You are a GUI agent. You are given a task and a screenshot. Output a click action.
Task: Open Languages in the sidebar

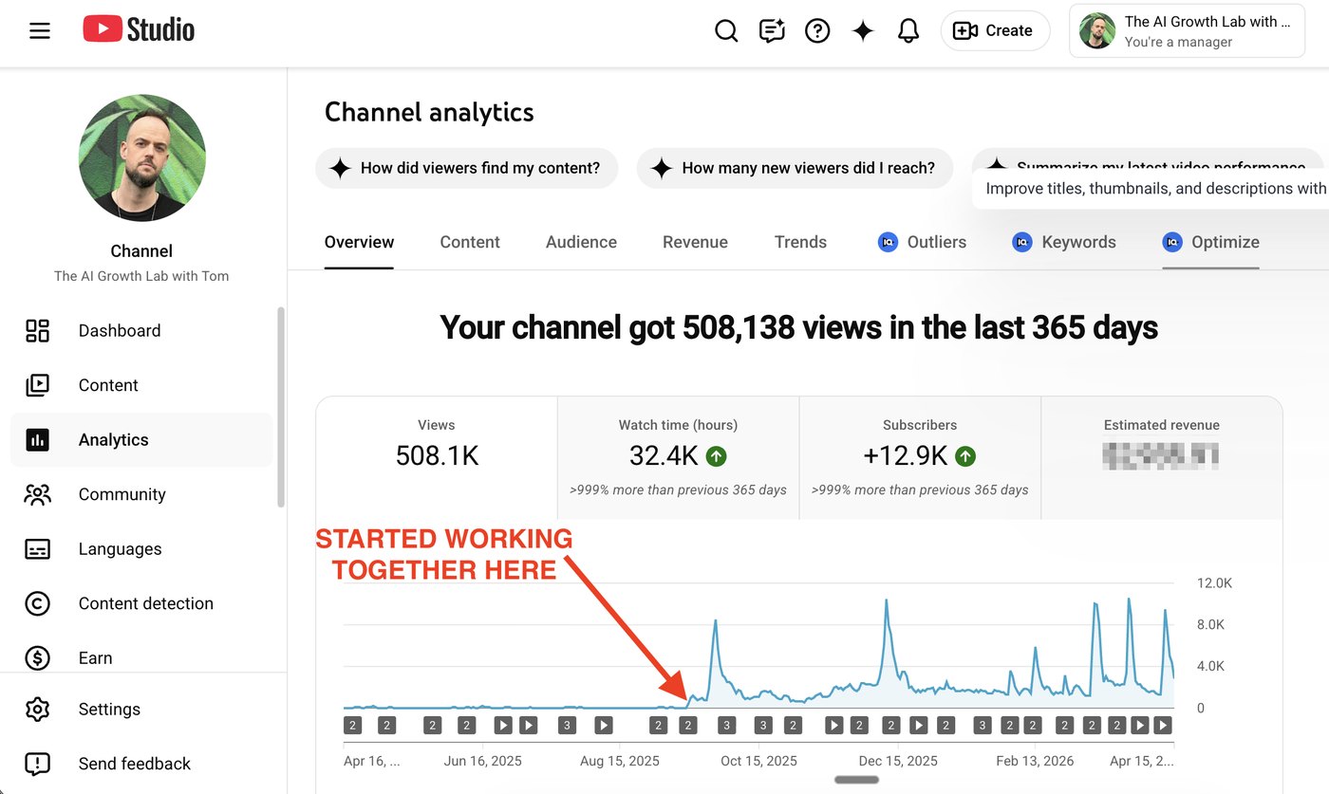pyautogui.click(x=142, y=548)
